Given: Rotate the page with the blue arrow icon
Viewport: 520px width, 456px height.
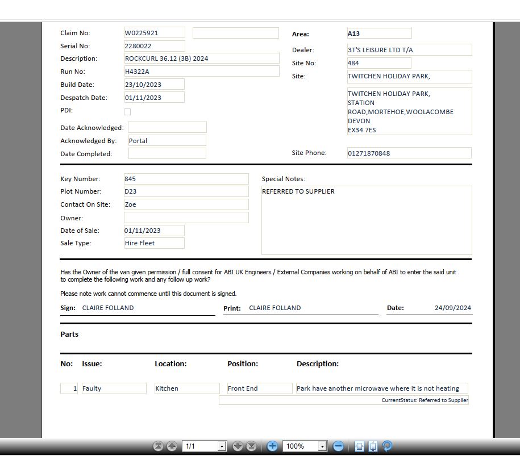Looking at the screenshot, I should coord(386,446).
